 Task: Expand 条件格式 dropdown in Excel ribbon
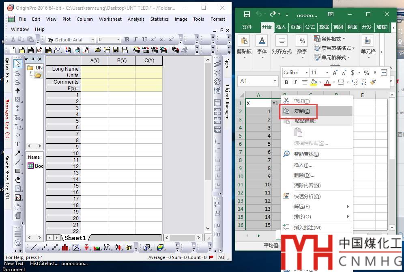[344, 39]
